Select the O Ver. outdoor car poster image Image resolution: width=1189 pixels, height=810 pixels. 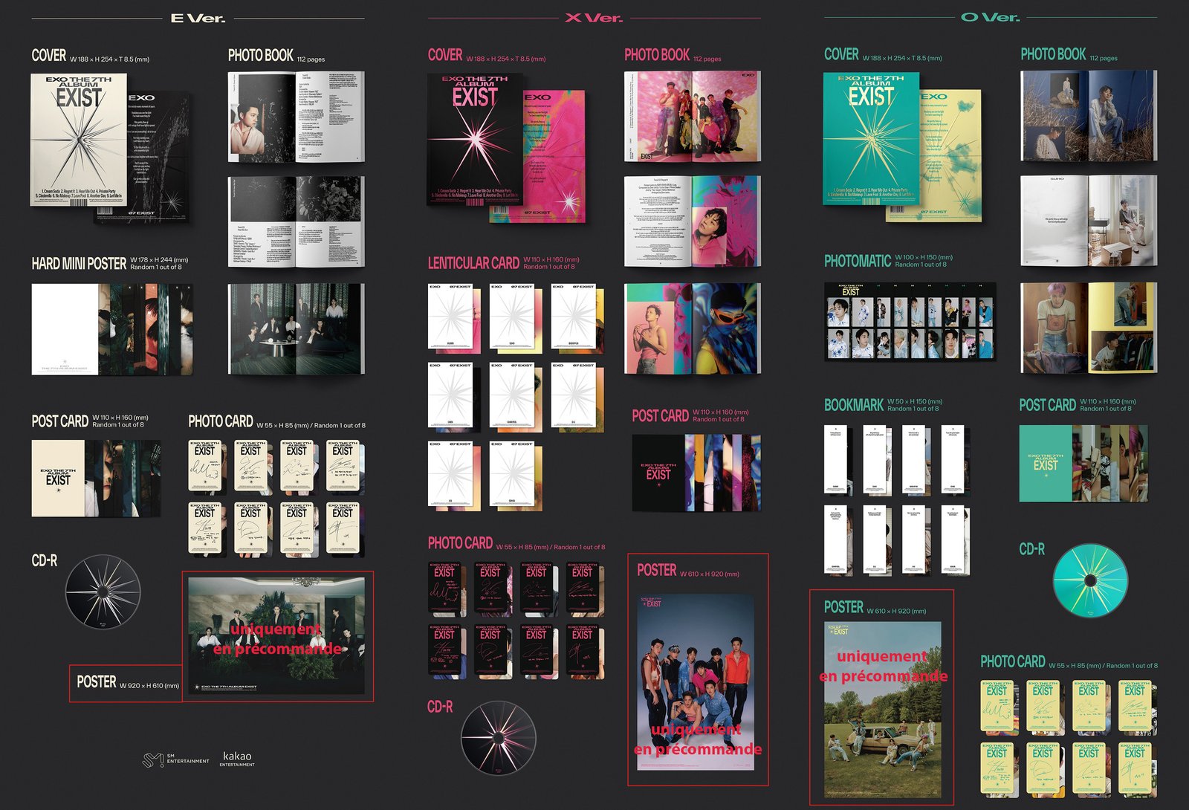coord(883,710)
